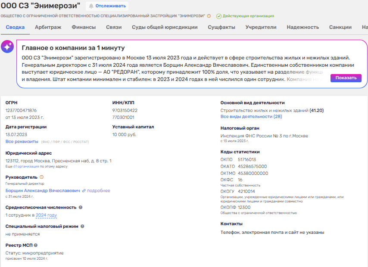The height and width of the screenshot is (267, 368).
Task: Show help for Специальный налоговый режим
Action: (x=82, y=226)
